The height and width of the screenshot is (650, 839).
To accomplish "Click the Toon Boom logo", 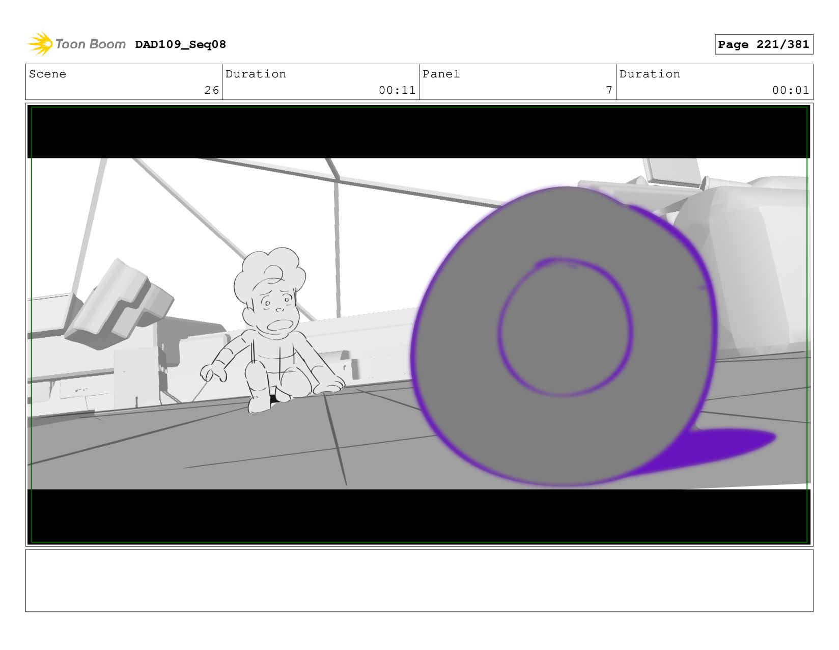I will (76, 44).
